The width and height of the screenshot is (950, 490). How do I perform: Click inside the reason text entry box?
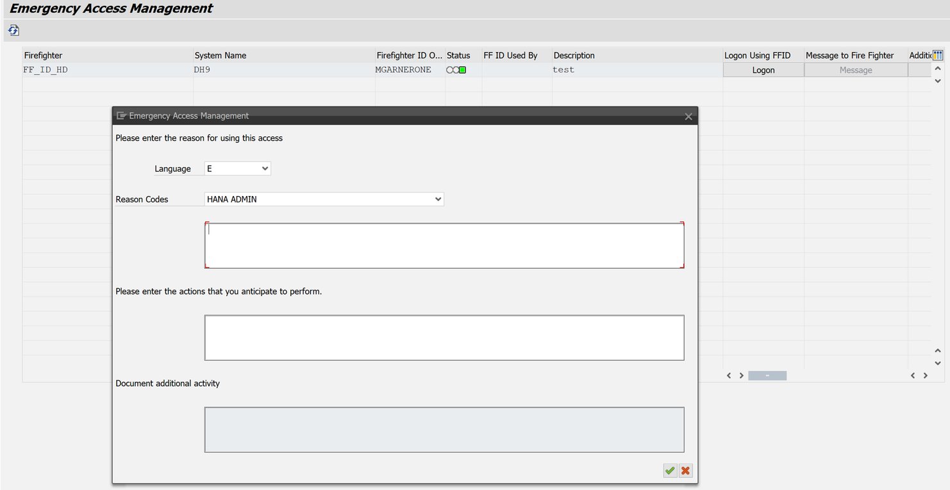[444, 245]
